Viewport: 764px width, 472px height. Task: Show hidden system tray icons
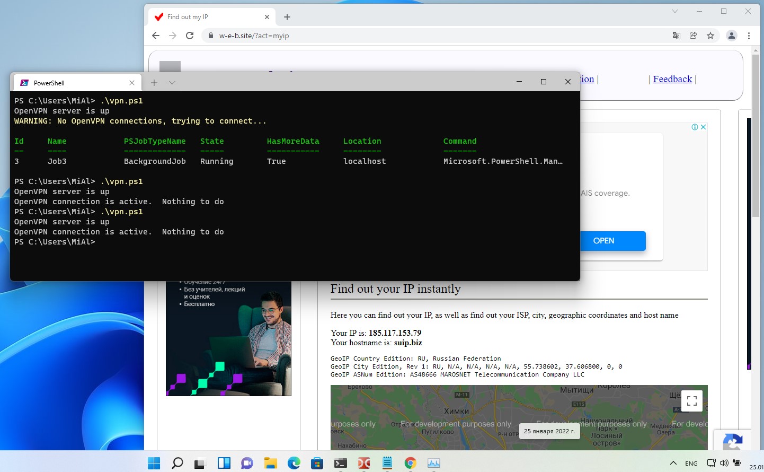(x=673, y=463)
